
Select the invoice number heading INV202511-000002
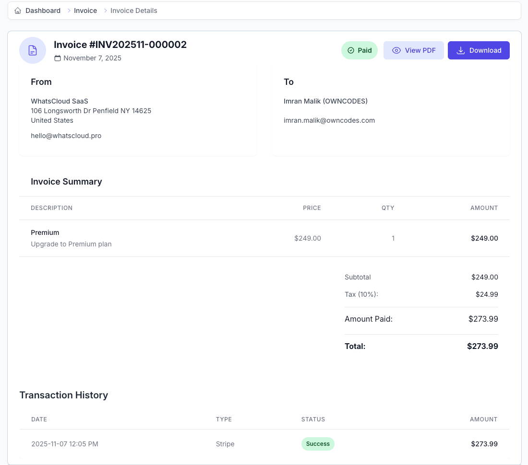click(120, 44)
